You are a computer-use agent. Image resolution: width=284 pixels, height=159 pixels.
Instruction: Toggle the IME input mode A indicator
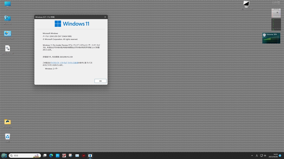257,156
